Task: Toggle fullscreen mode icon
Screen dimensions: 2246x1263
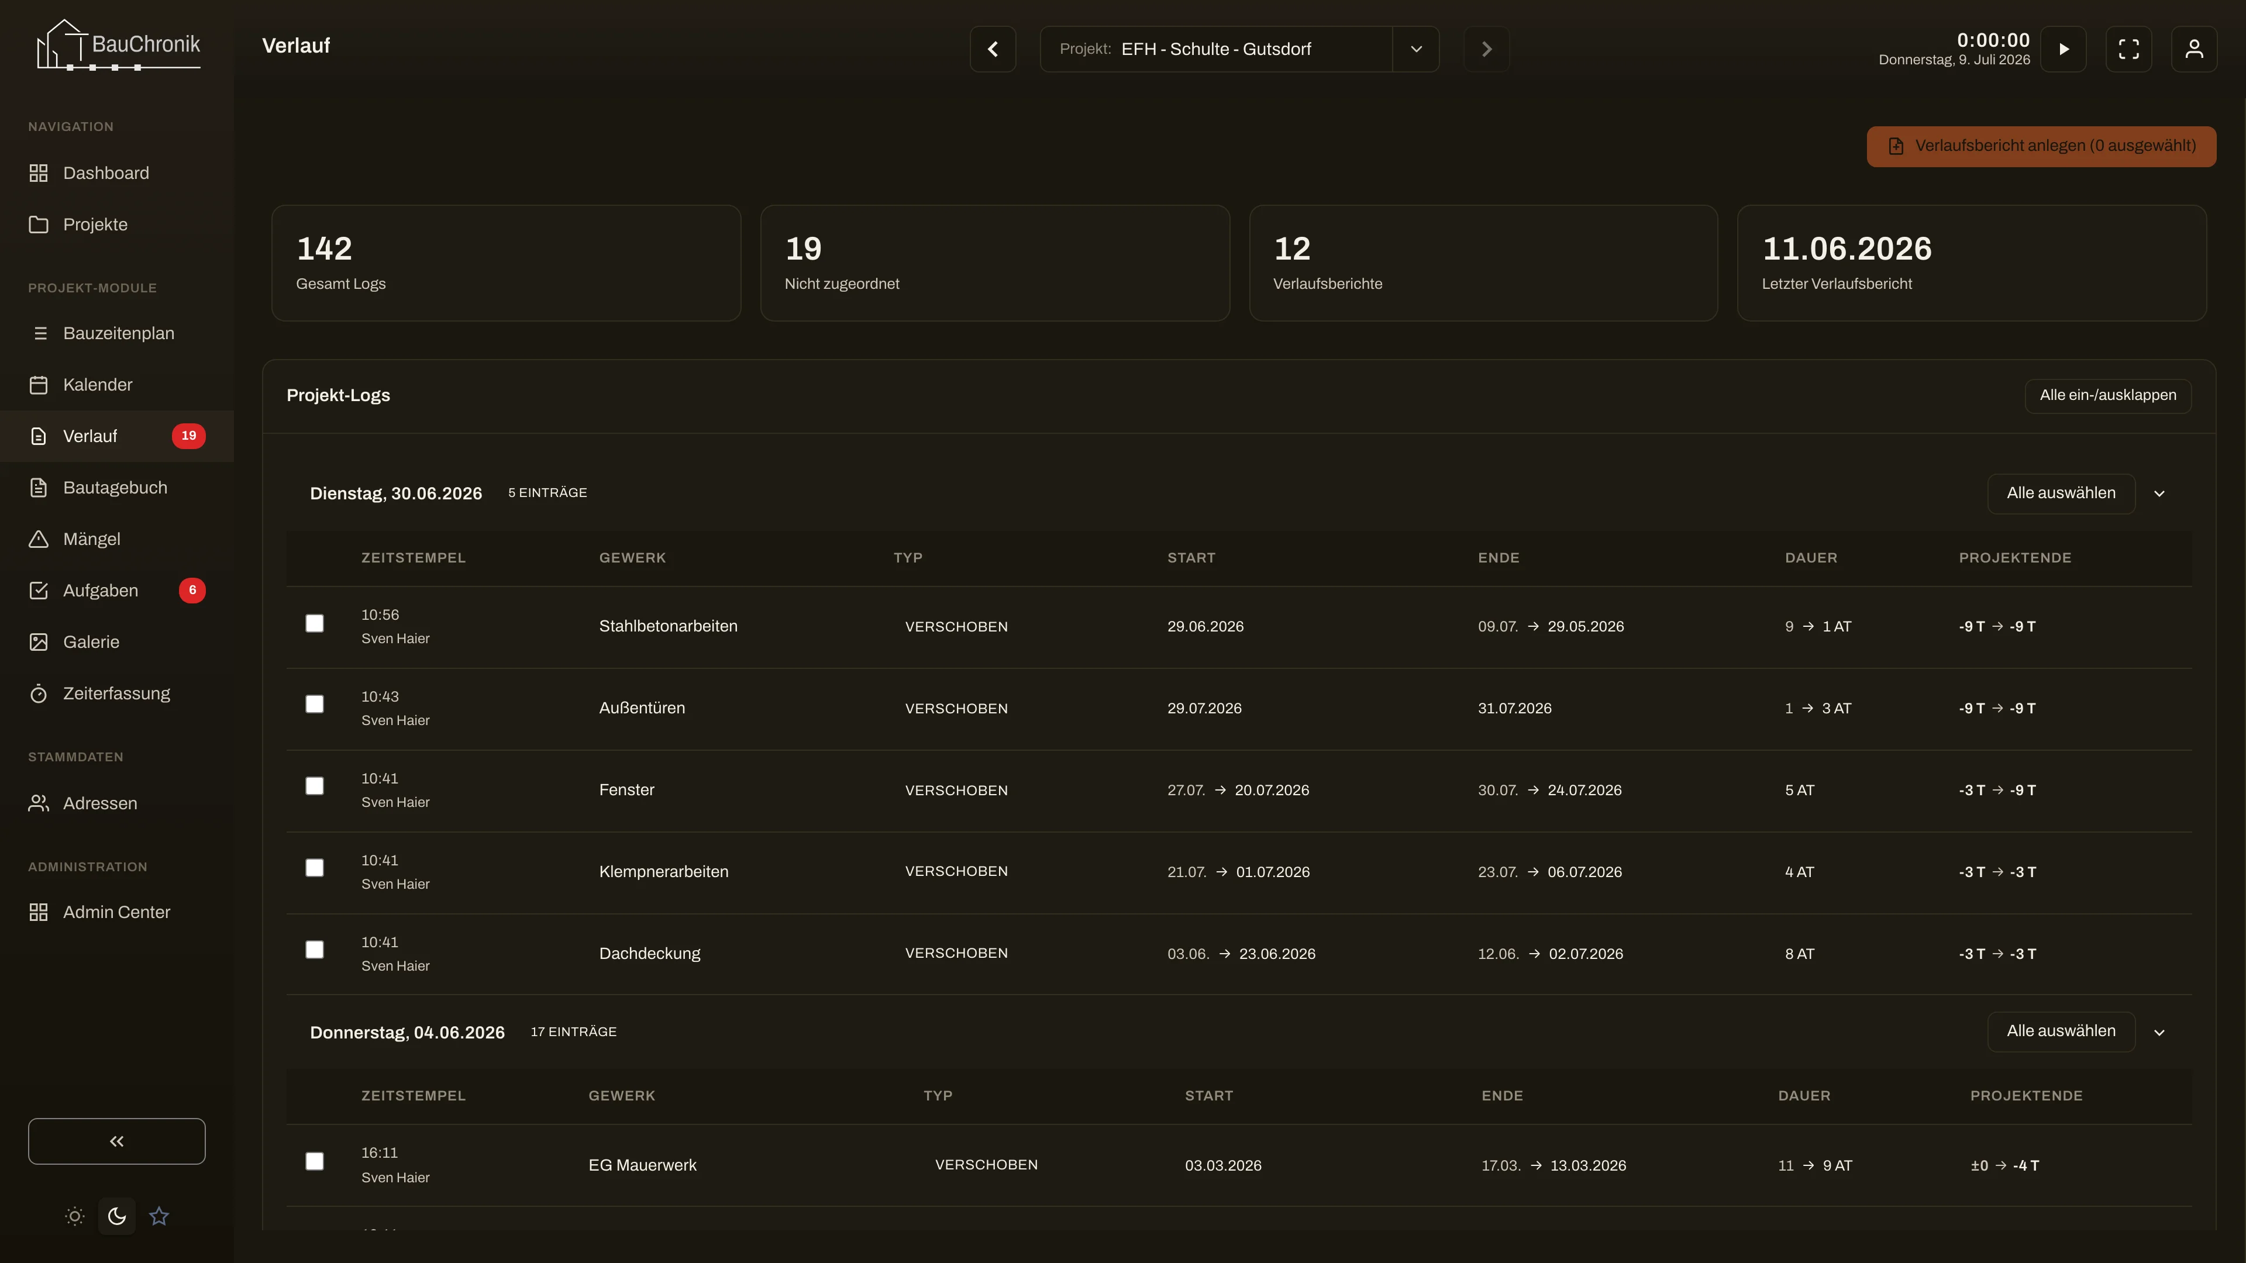Action: (2129, 49)
